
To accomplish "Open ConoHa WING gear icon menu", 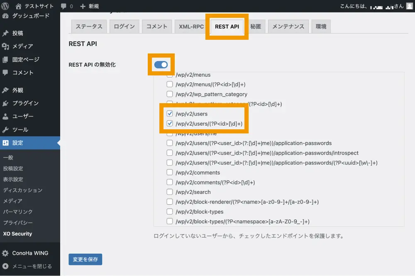I will (5, 253).
